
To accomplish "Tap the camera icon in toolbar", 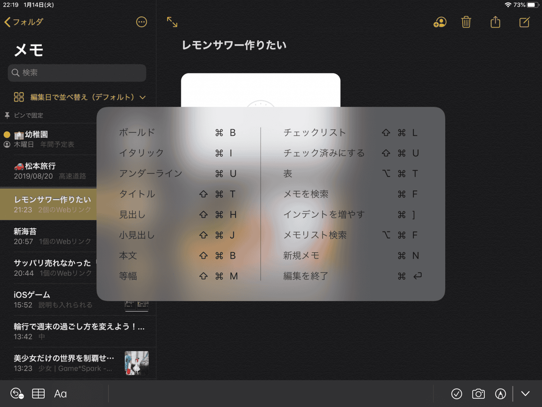I will point(478,394).
